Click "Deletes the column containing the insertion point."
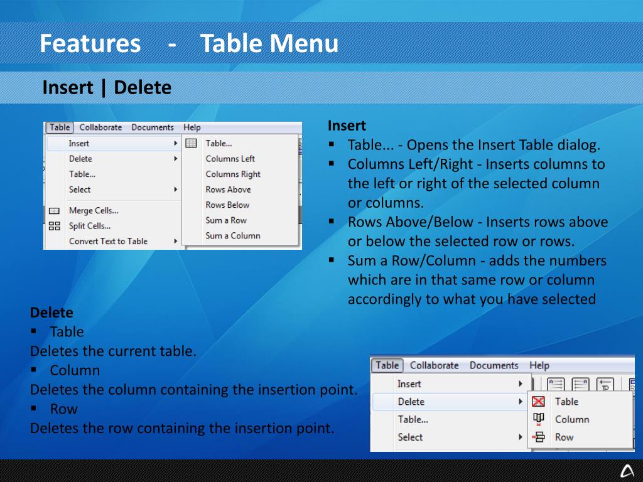This screenshot has height=482, width=643. point(193,390)
